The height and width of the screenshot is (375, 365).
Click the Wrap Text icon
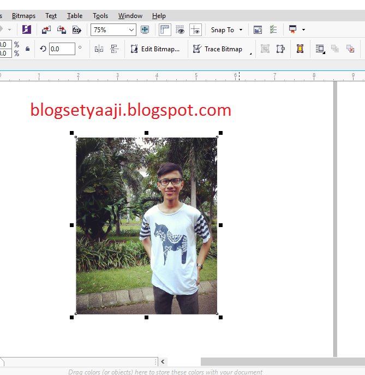point(320,49)
